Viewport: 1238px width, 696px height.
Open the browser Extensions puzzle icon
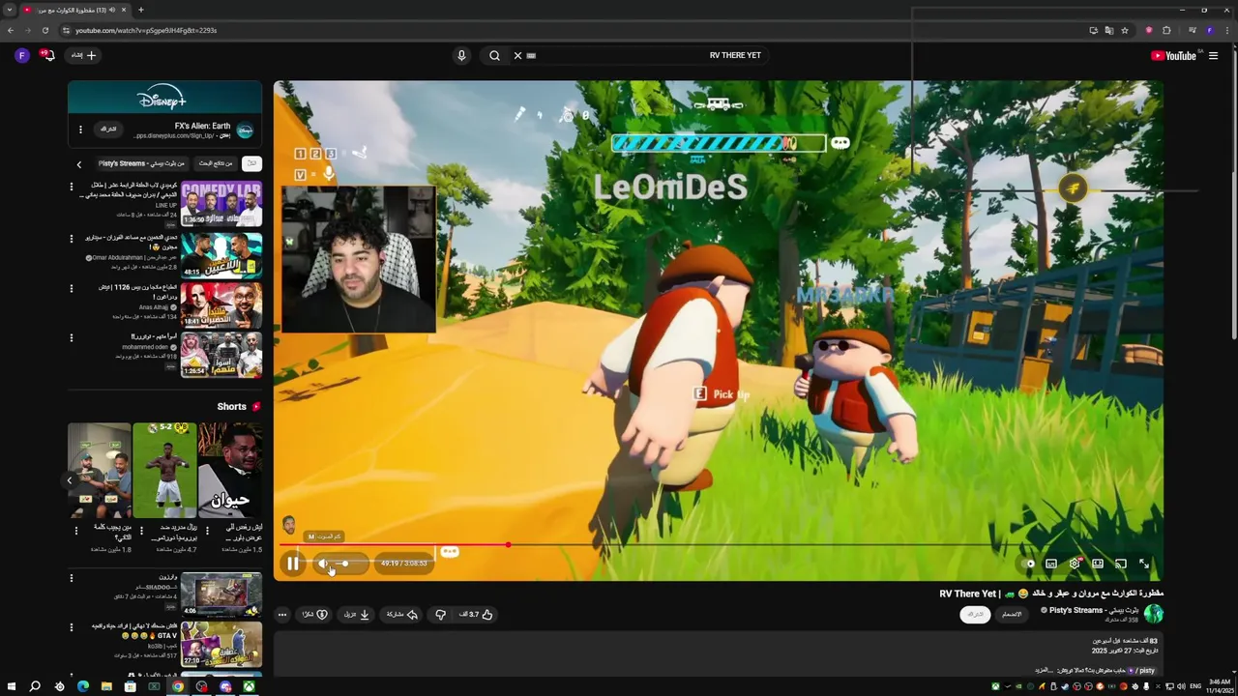[1166, 30]
